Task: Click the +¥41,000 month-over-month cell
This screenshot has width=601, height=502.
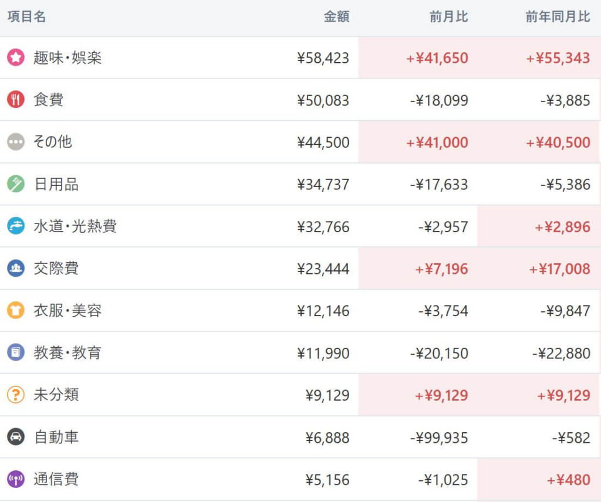Action: tap(437, 143)
